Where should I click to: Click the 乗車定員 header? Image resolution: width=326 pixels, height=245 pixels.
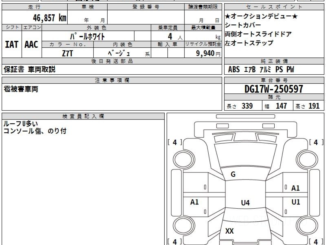tap(168, 27)
